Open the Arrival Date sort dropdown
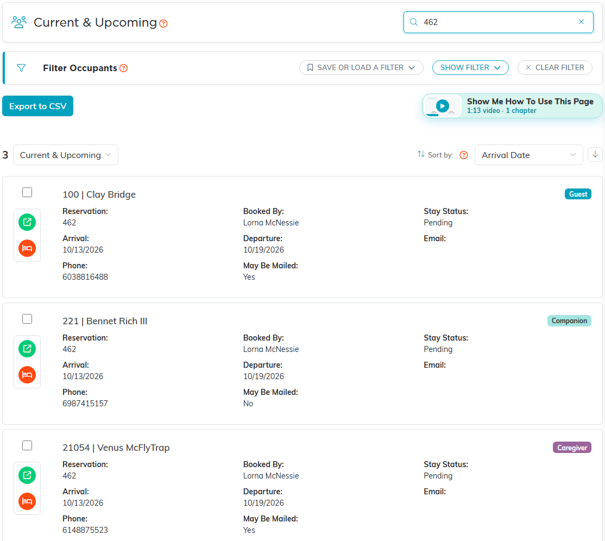Viewport: 605px width, 541px height. pos(528,155)
